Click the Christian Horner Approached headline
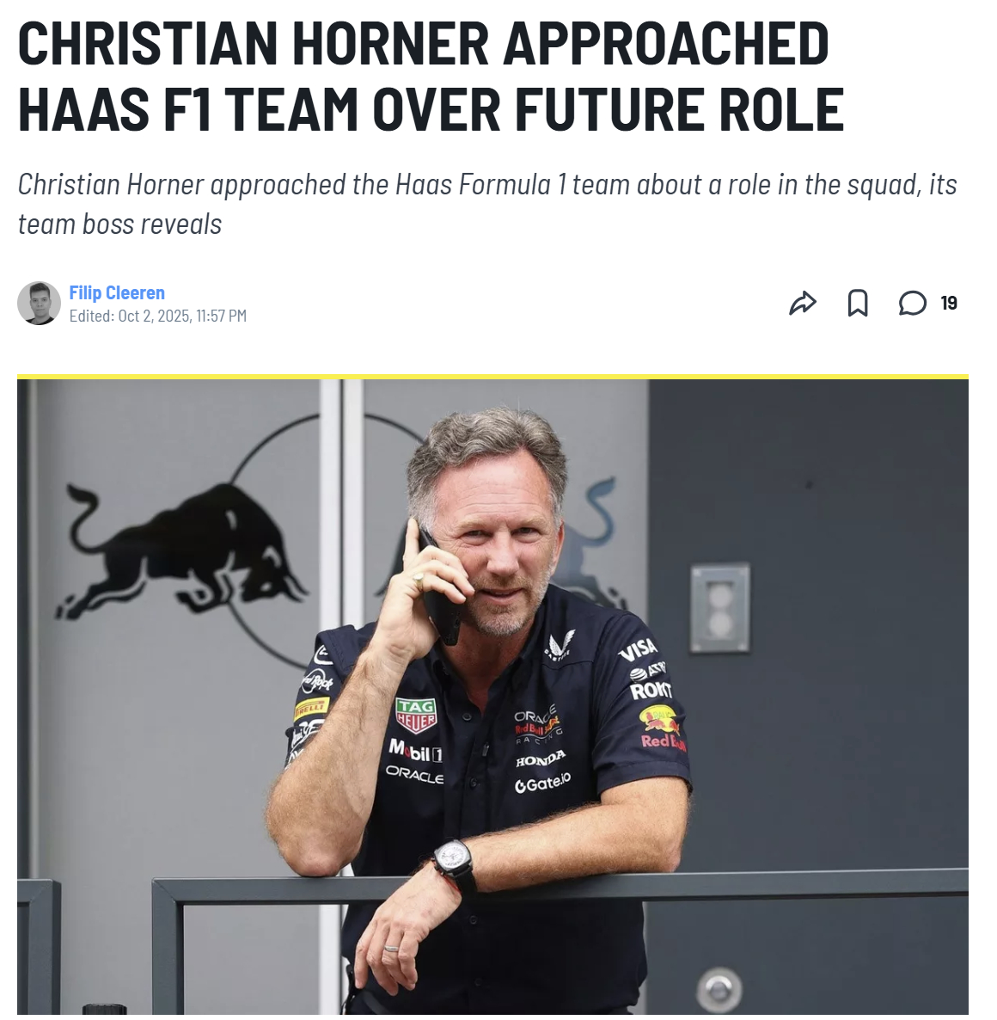Screen dimensions: 997x1020 tap(431, 77)
